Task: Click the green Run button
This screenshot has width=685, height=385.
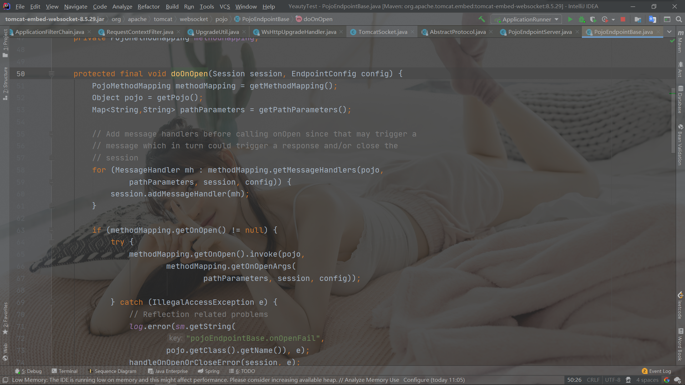Action: pyautogui.click(x=570, y=19)
